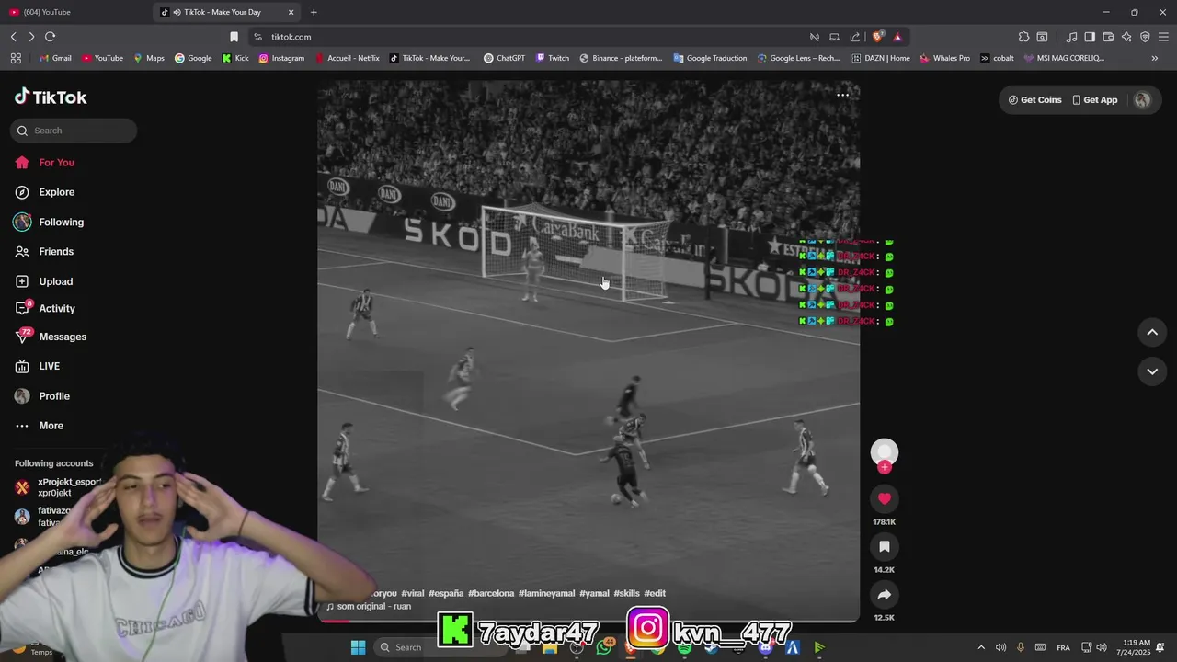Follow the creator with the plus button
This screenshot has width=1177, height=662.
(885, 467)
